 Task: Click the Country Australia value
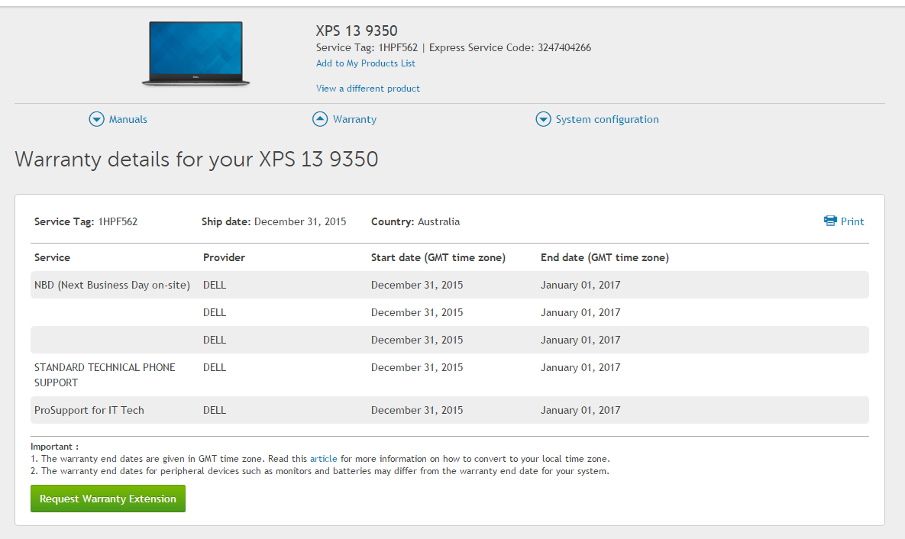(x=438, y=221)
